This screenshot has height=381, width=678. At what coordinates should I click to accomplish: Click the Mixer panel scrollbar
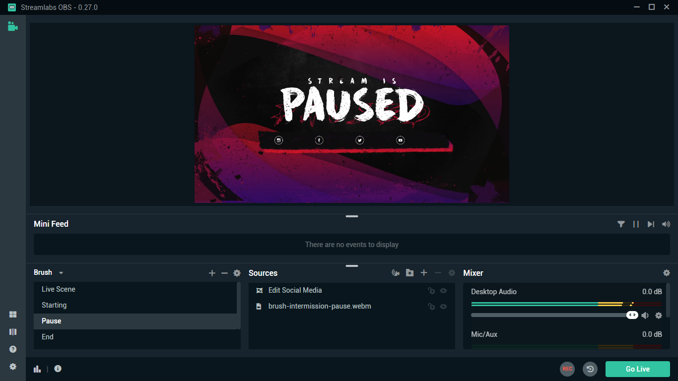tap(668, 300)
